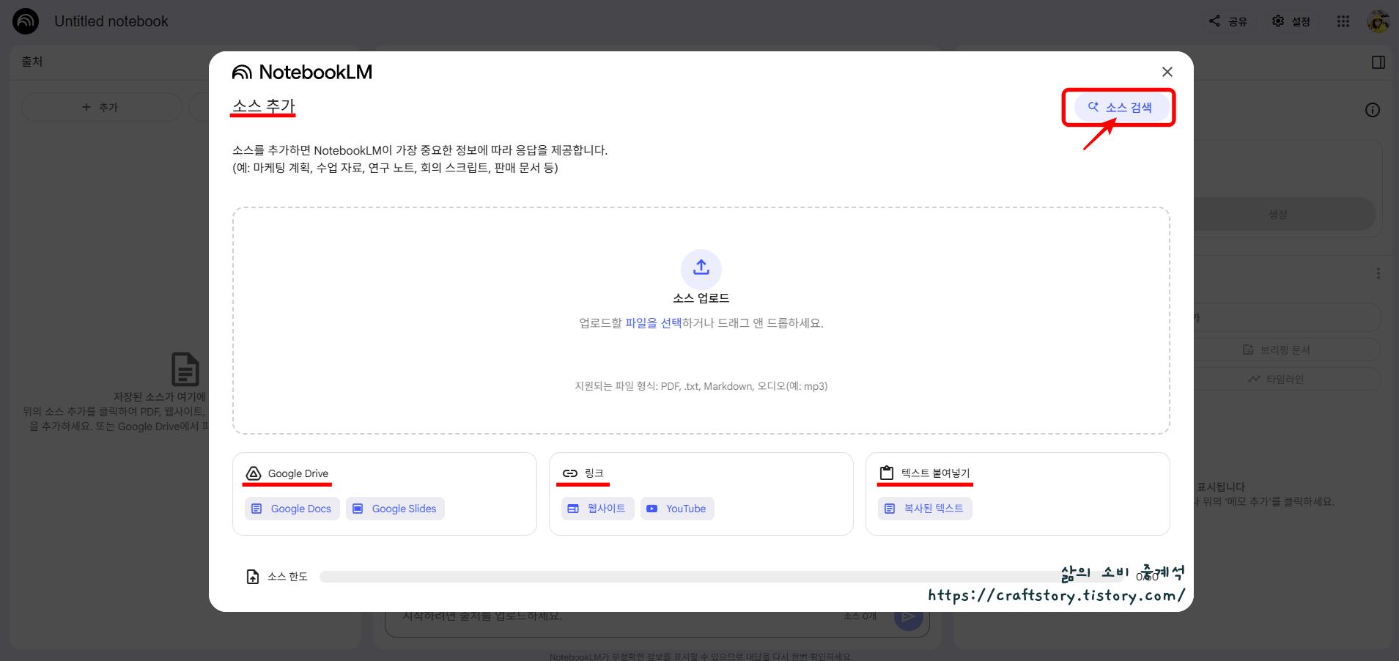
Task: Select Google Slides source chip
Action: point(396,509)
